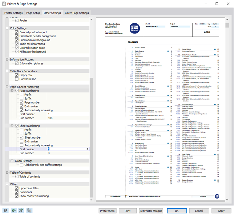
Task: Toggle Uppercase titles option
Action: click(17, 188)
